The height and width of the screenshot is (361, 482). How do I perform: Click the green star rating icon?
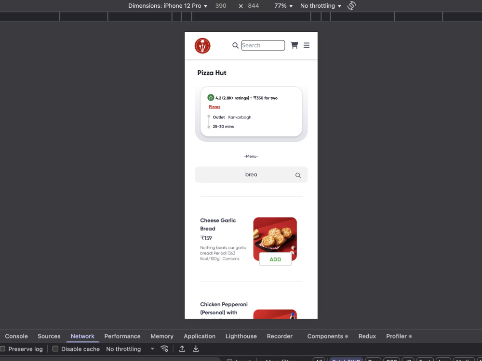point(211,98)
